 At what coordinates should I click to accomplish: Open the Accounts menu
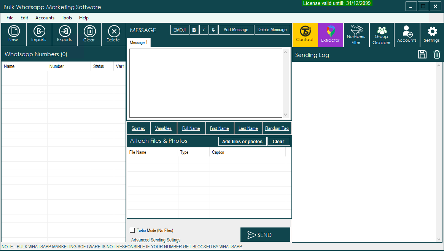tap(45, 18)
